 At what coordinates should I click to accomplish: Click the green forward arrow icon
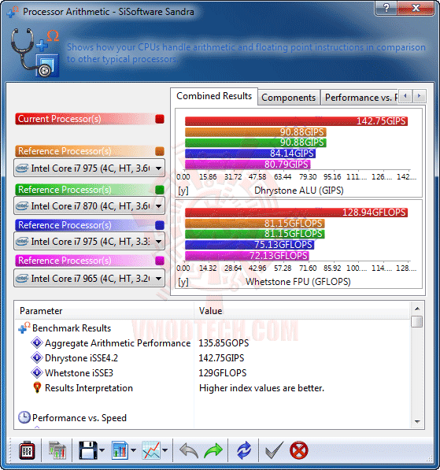tap(213, 450)
